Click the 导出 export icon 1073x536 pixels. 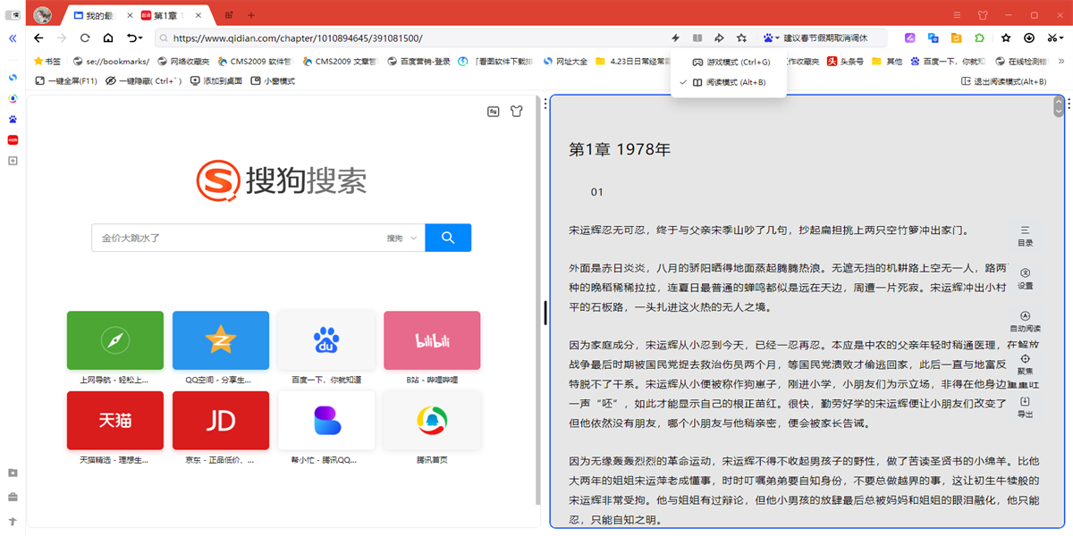1025,408
